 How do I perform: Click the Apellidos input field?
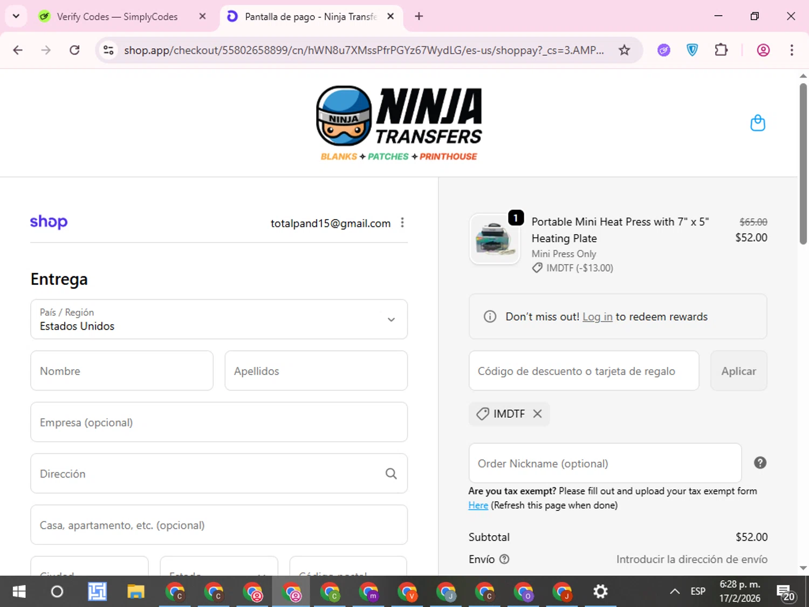click(x=316, y=371)
